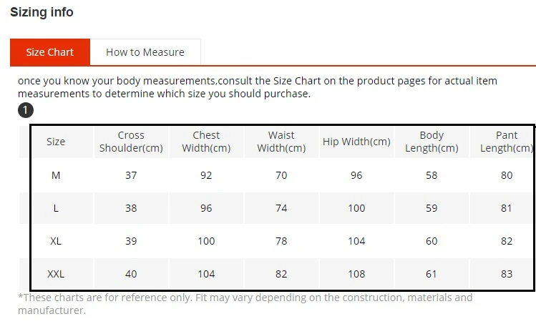Click the M size row label
The height and width of the screenshot is (324, 536).
[x=56, y=175]
